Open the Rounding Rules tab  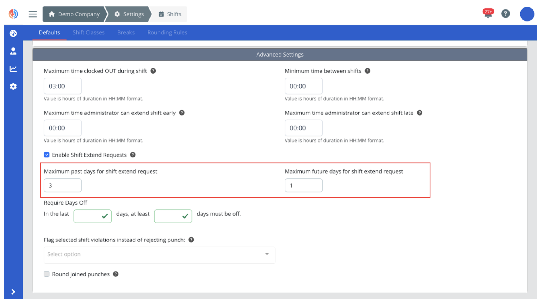coord(167,32)
